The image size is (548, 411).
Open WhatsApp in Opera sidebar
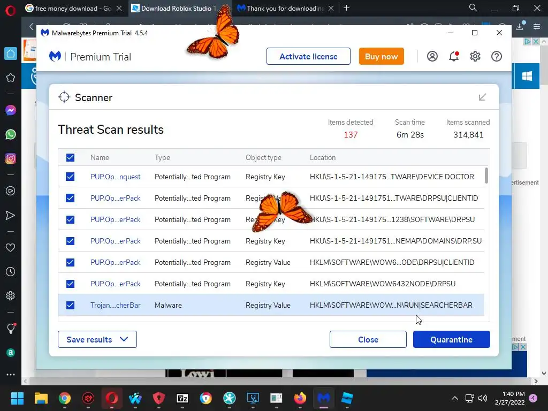(11, 134)
